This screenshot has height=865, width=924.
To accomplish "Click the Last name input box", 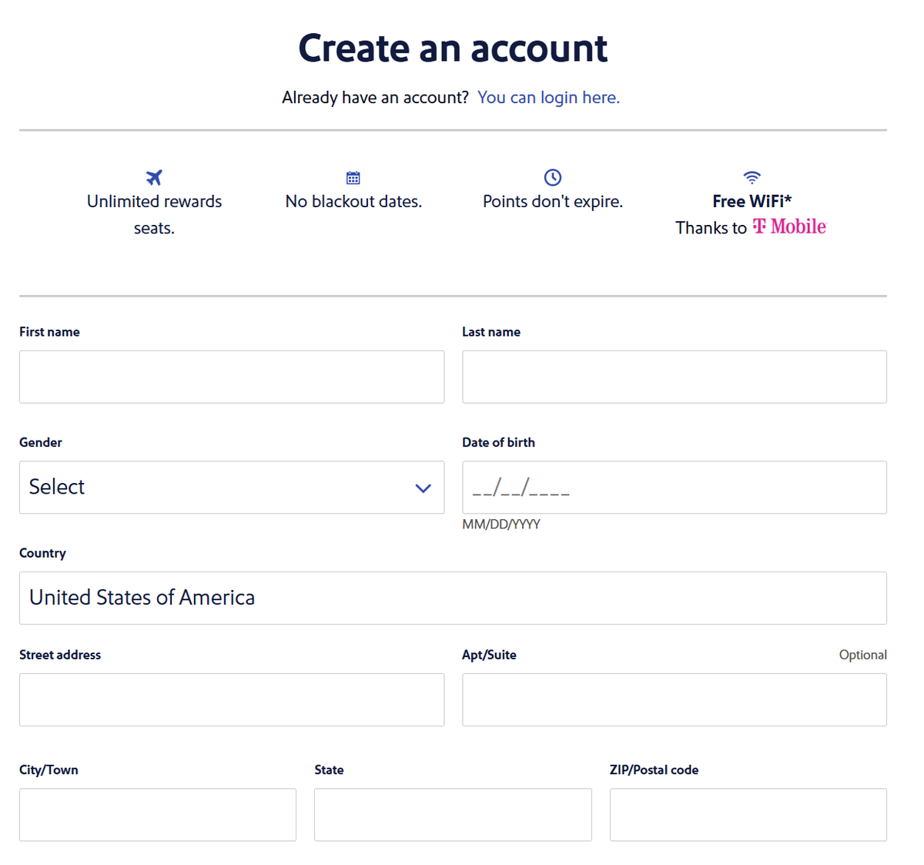I will [674, 377].
